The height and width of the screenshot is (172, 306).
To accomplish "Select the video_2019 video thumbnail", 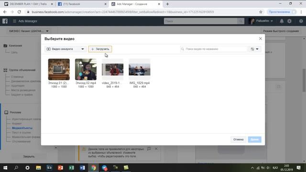I will pos(113,69).
